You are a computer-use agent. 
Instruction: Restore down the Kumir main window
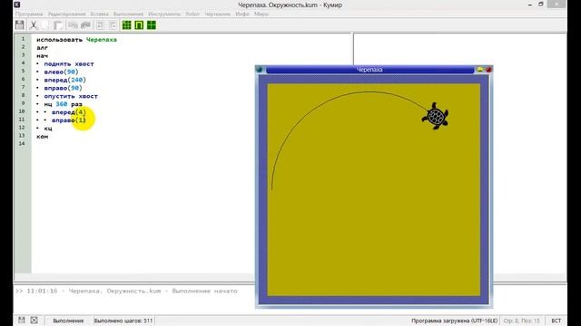point(541,5)
